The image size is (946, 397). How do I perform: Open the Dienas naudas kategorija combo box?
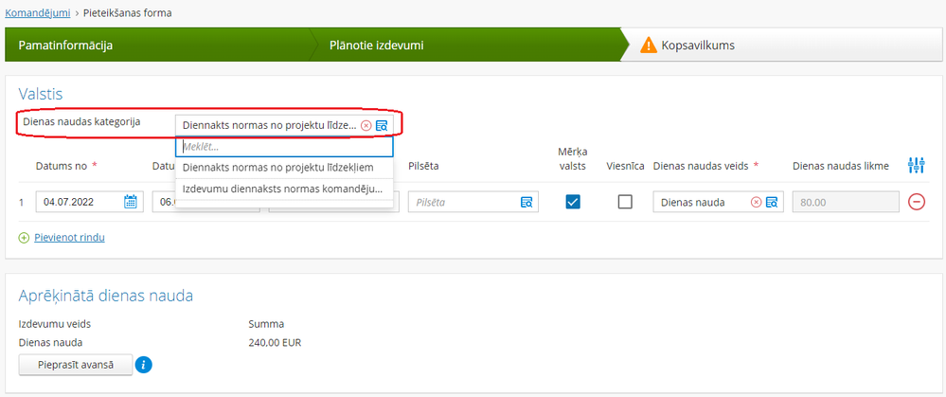tap(284, 125)
